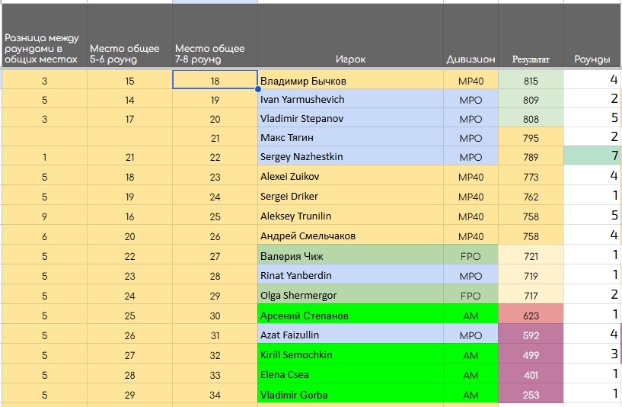The width and height of the screenshot is (622, 407).
Task: Click the cell "Alexei Zuikov"
Action: tap(350, 175)
